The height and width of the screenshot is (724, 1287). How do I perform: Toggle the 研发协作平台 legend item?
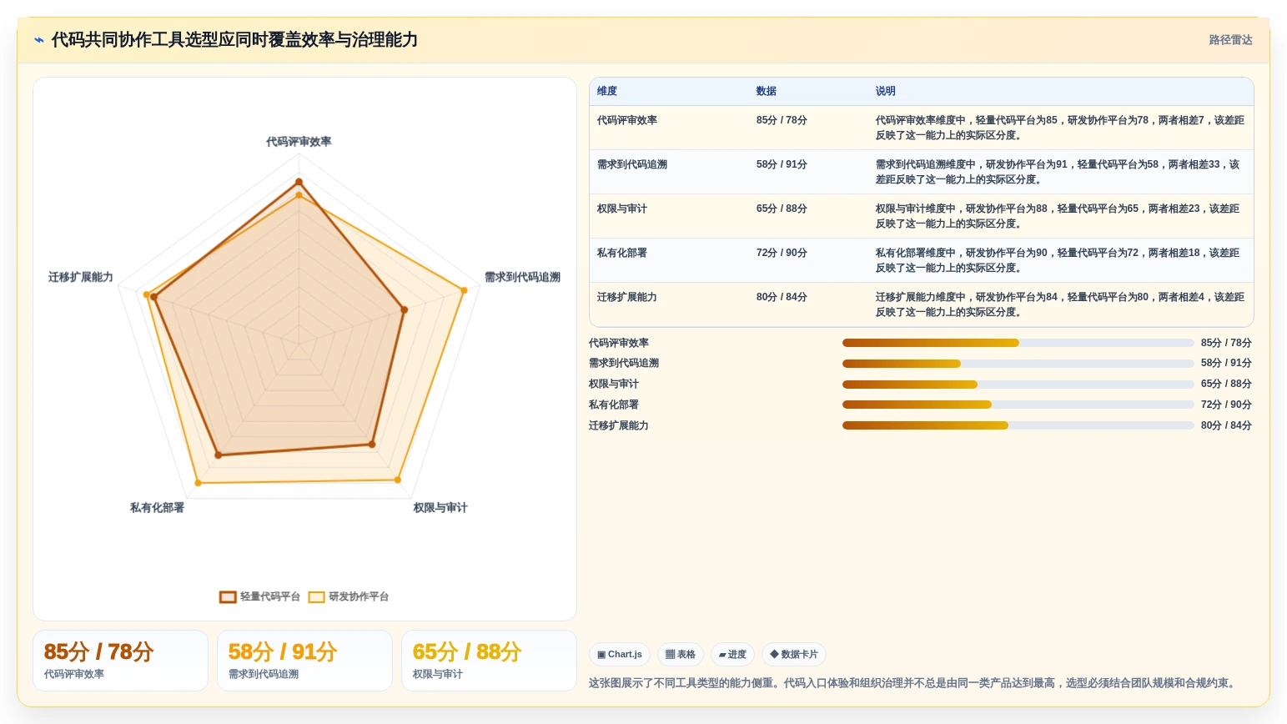click(x=349, y=597)
